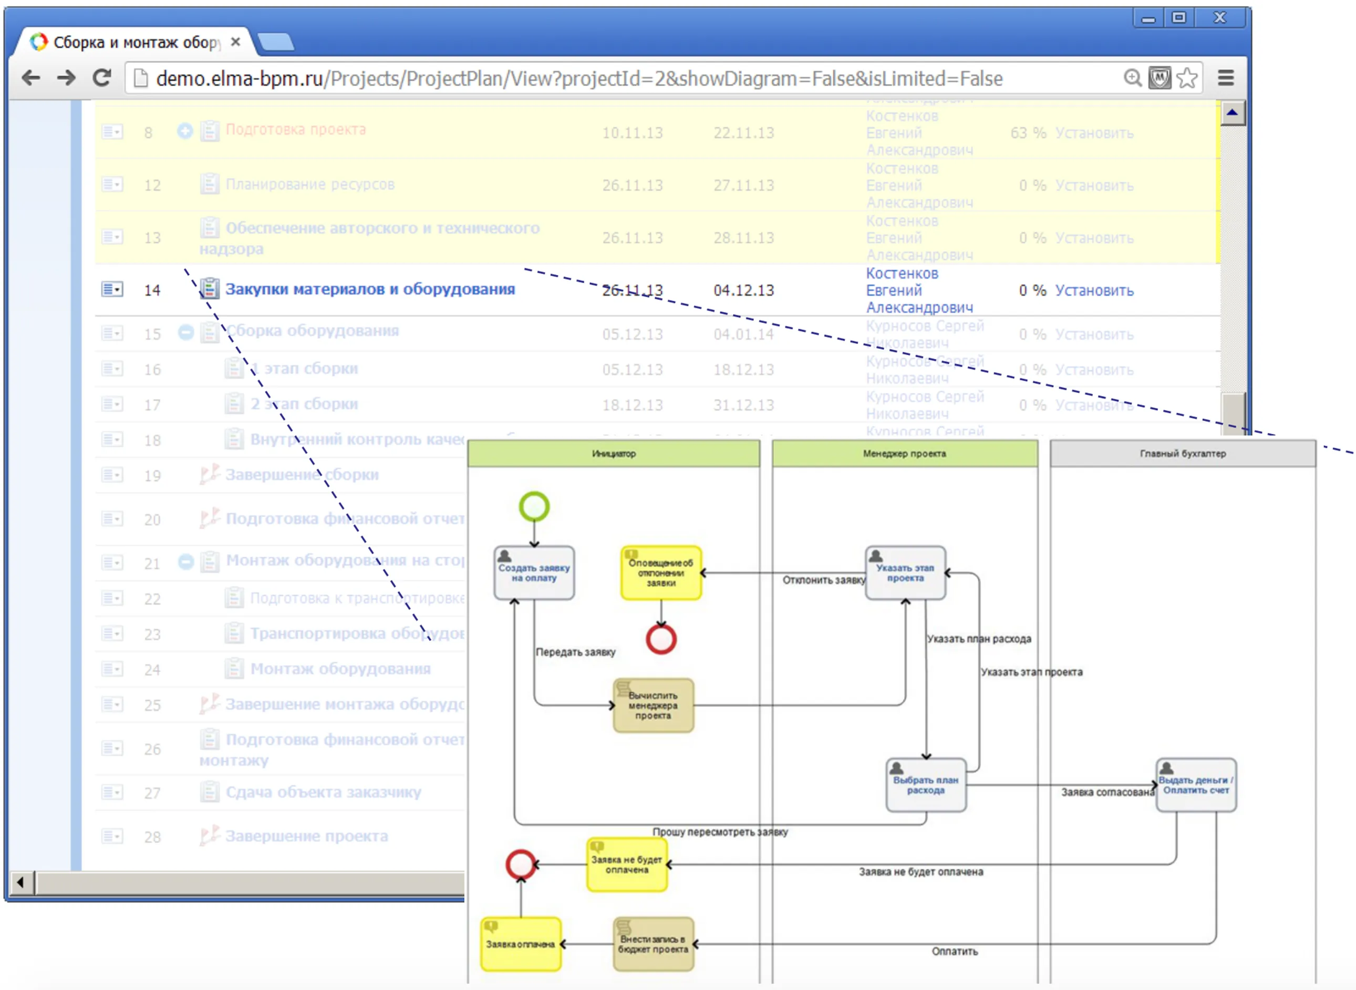This screenshot has width=1356, height=990.
Task: Click the browser reload icon
Action: [x=102, y=78]
